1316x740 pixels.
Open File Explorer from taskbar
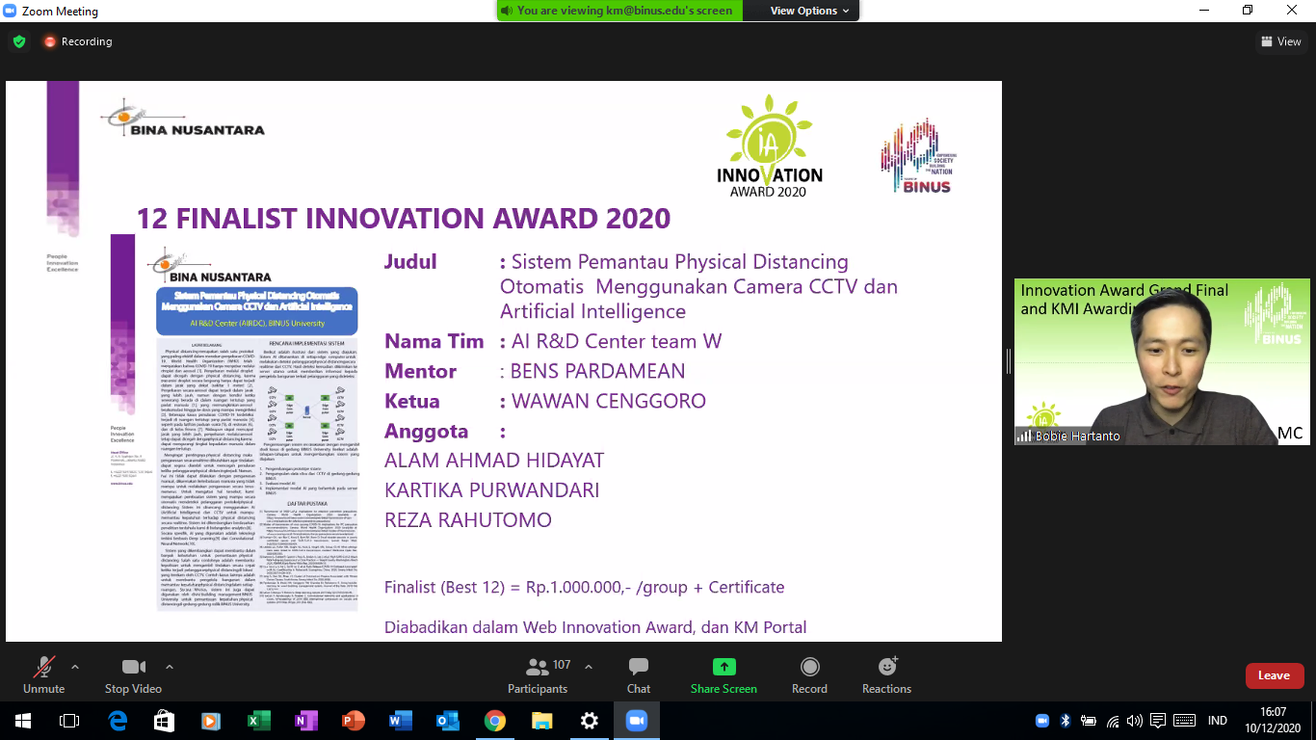click(x=542, y=721)
